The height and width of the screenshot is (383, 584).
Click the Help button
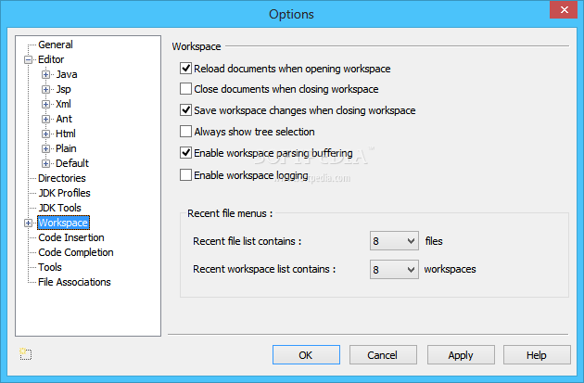537,354
